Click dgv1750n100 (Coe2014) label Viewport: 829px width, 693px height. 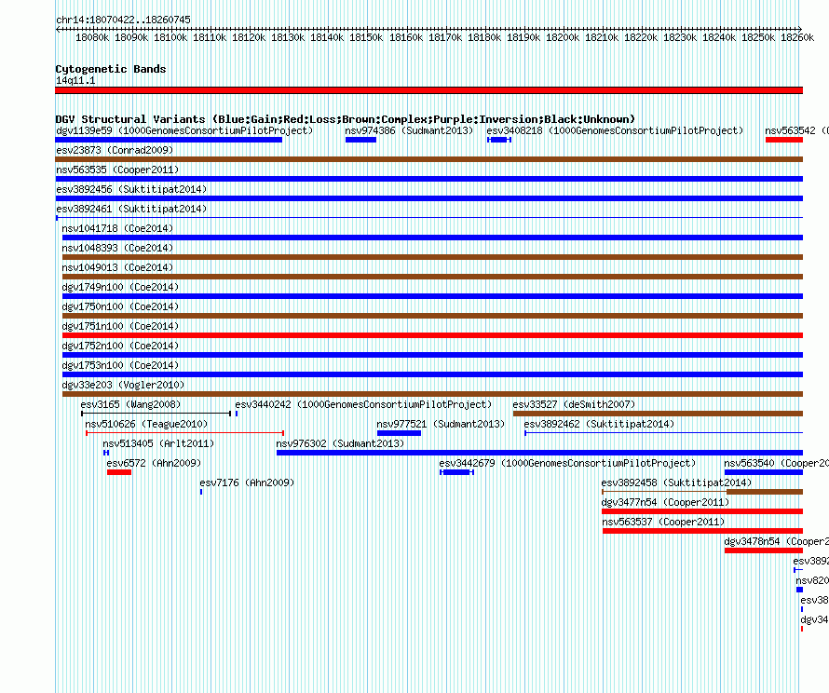(120, 306)
